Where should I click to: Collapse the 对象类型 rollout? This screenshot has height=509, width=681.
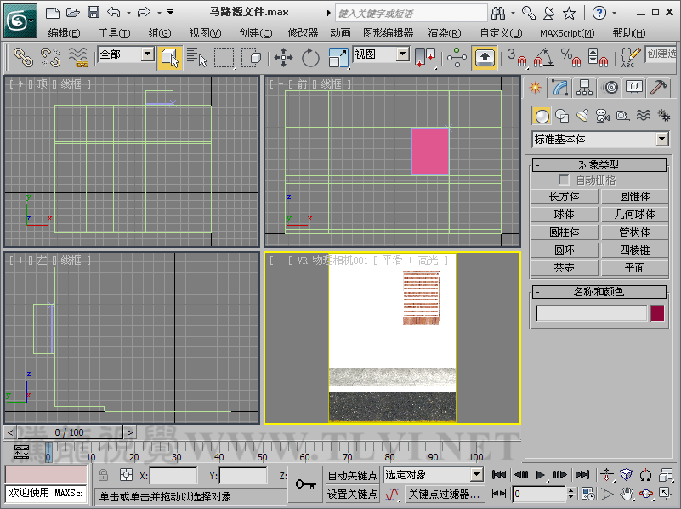(599, 165)
